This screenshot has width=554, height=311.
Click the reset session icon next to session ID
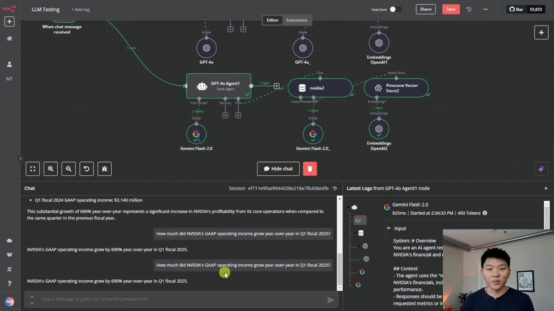coord(335,188)
